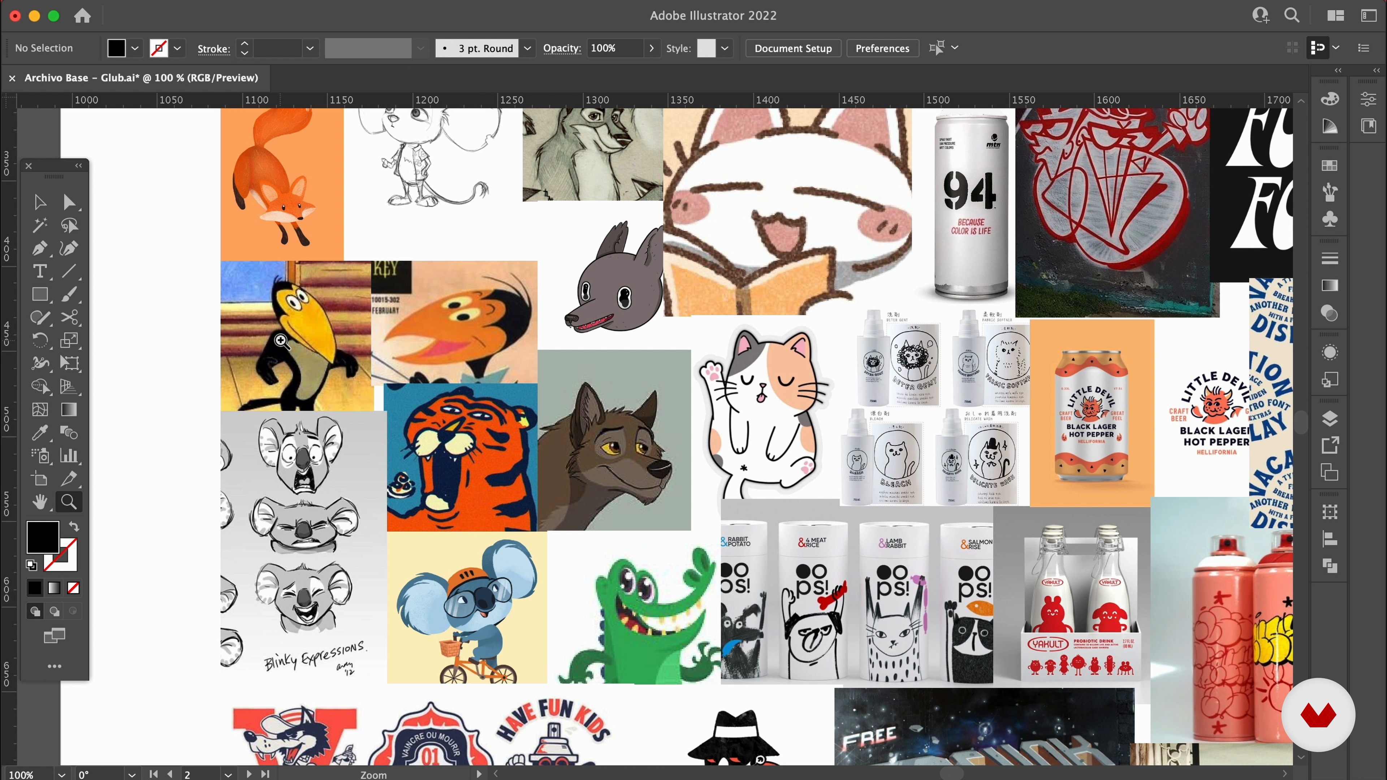Image resolution: width=1387 pixels, height=780 pixels.
Task: Open the Opacity panel link
Action: (x=562, y=48)
